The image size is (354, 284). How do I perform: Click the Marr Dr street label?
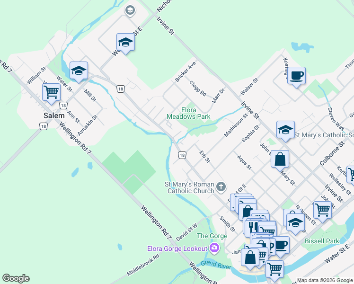(x=218, y=96)
